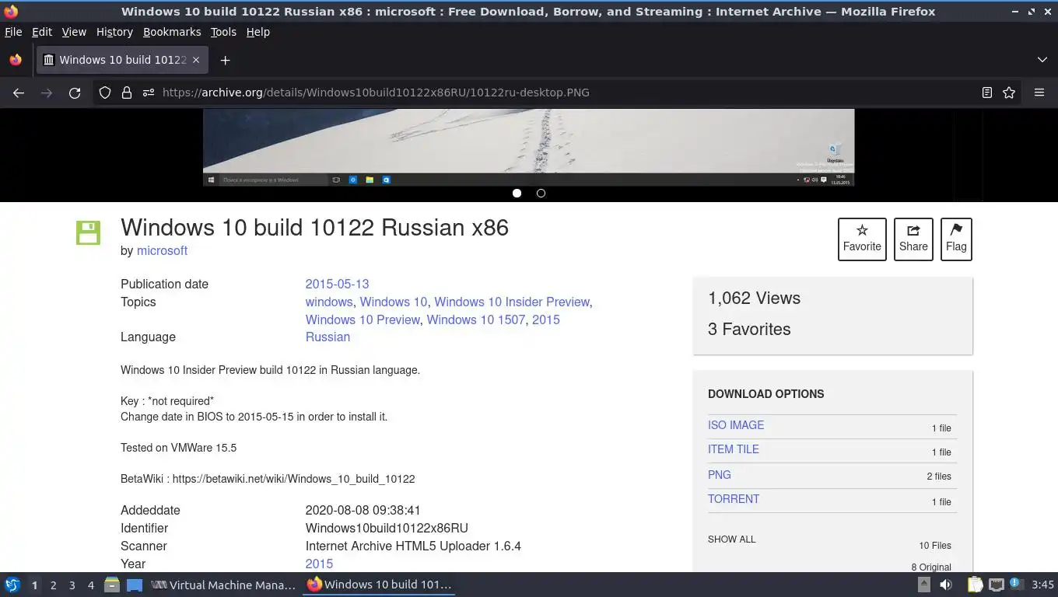Viewport: 1058px width, 597px height.
Task: Click the green floppy software icon
Action: [88, 232]
